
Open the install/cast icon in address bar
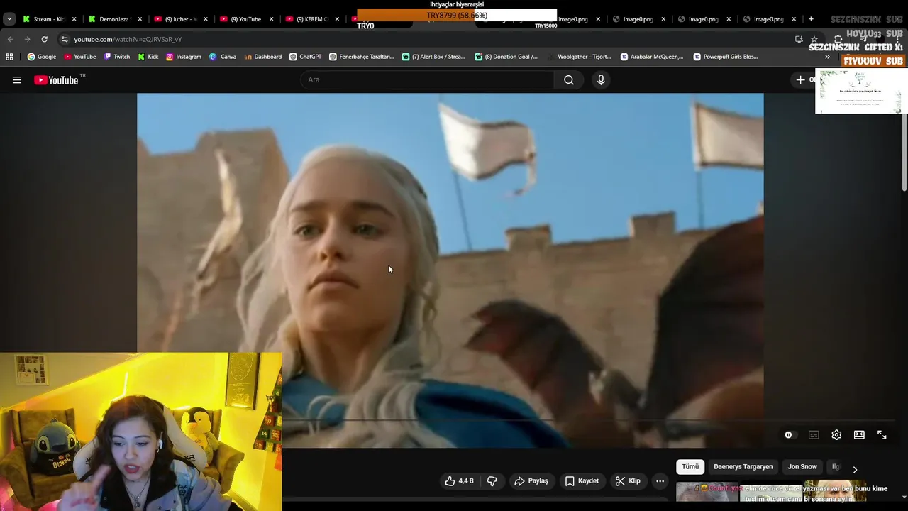pos(799,39)
